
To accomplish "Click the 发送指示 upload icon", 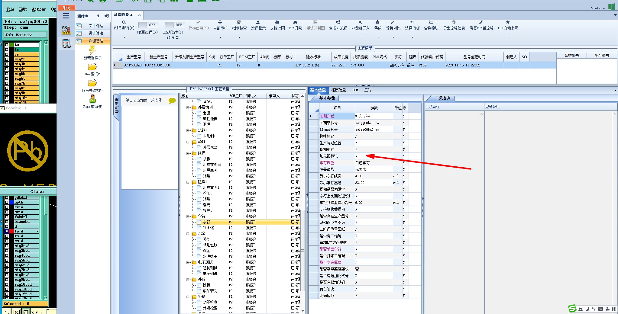I will pyautogui.click(x=258, y=22).
